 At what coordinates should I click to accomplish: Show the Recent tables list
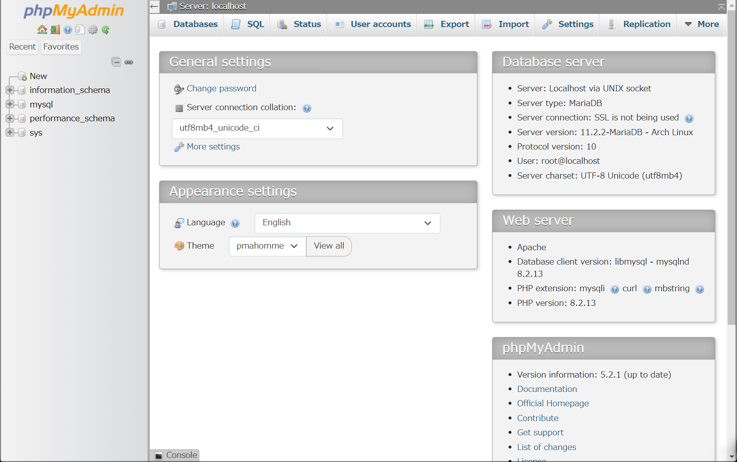tap(23, 47)
